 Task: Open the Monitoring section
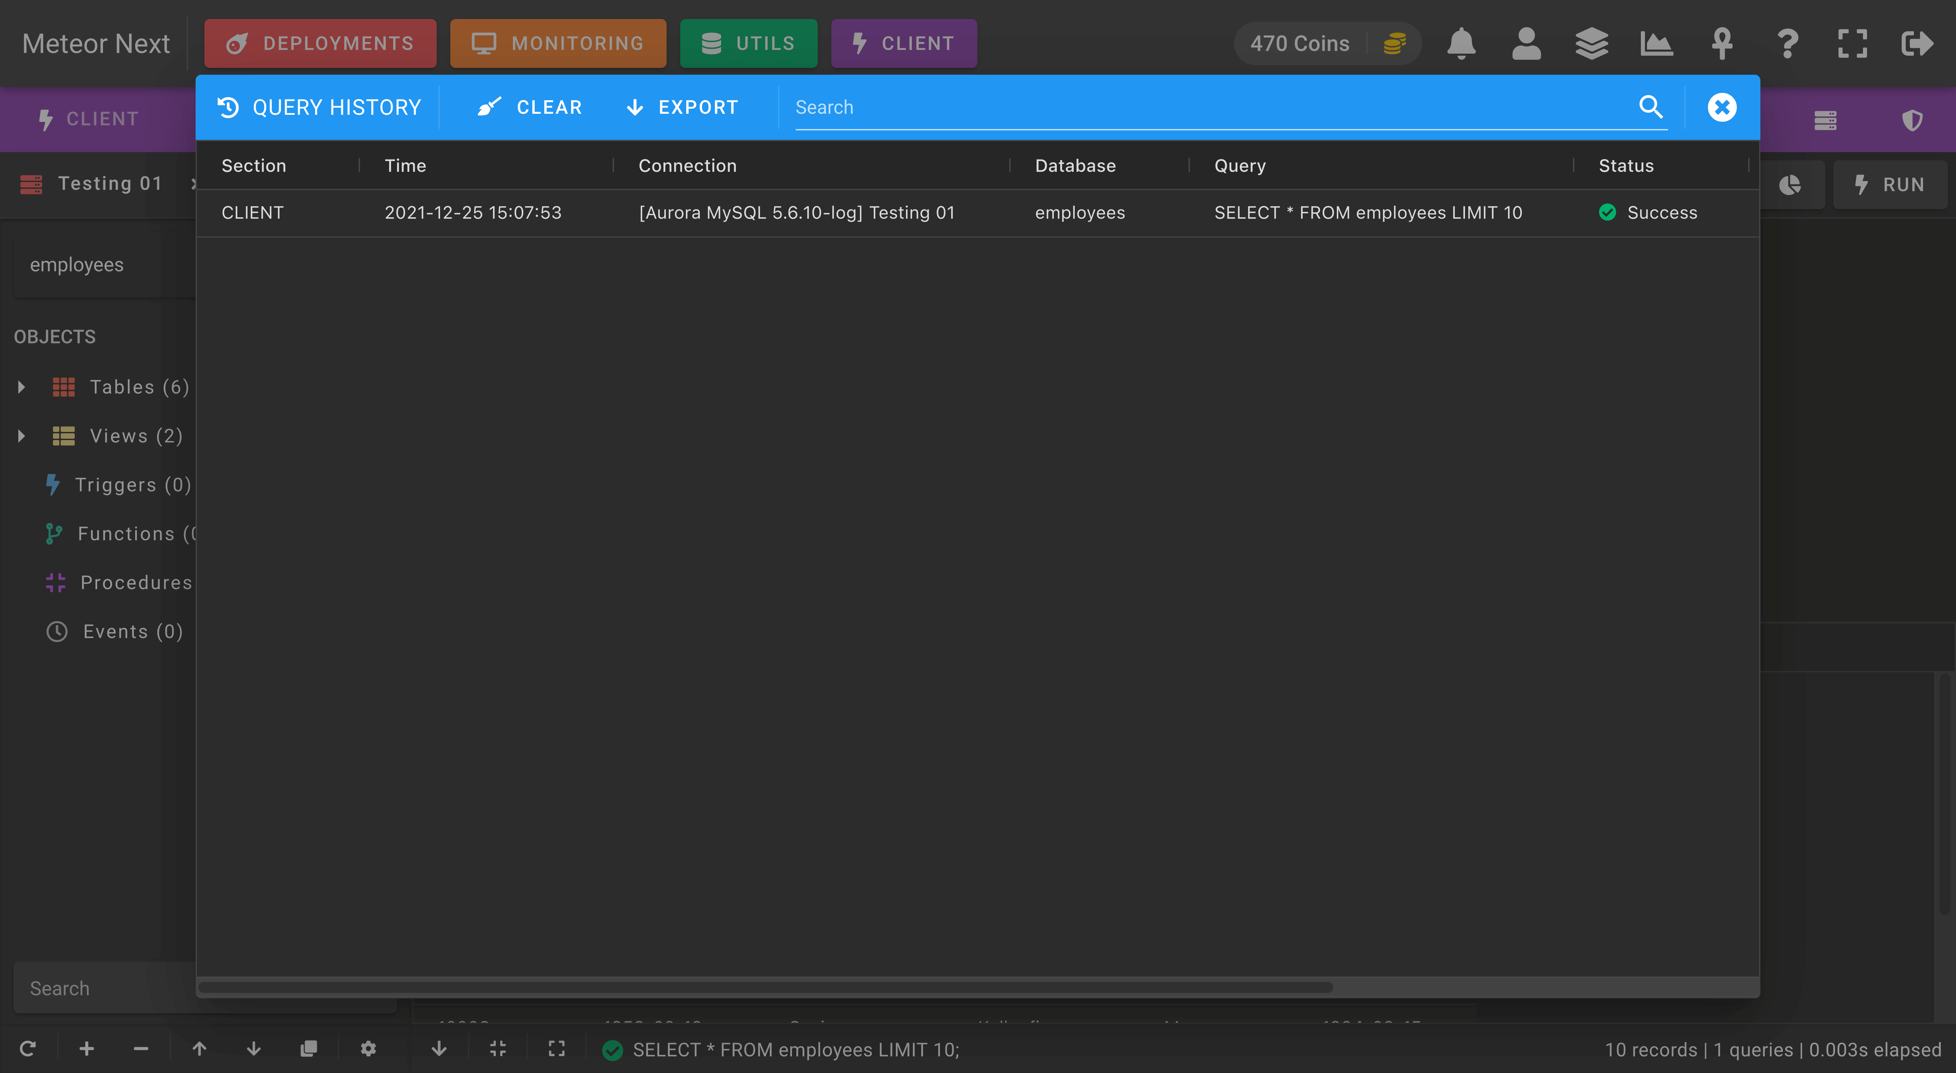click(557, 43)
